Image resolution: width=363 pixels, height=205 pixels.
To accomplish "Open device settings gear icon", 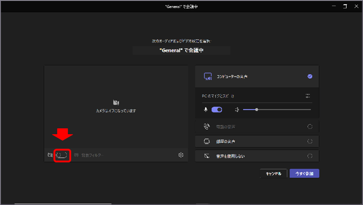I will point(181,155).
